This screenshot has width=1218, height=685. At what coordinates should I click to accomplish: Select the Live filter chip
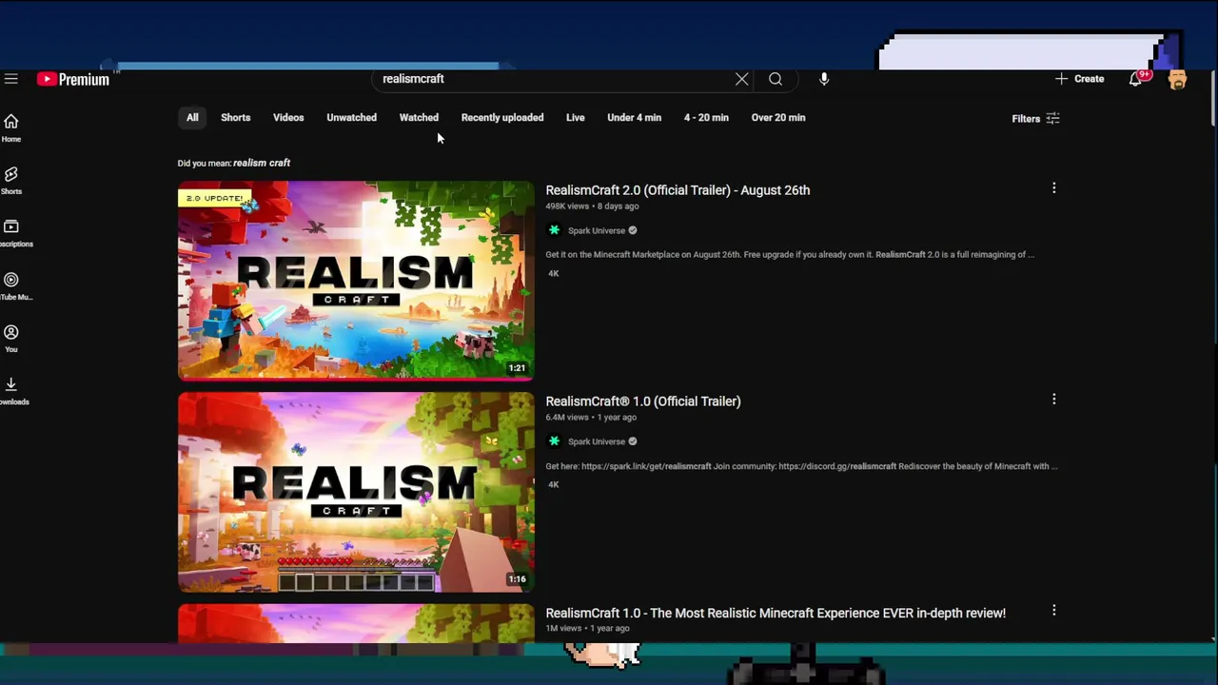(576, 118)
